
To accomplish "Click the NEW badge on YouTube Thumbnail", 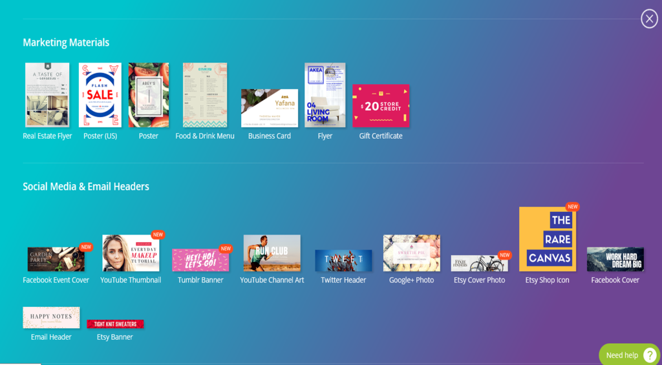I will [158, 235].
